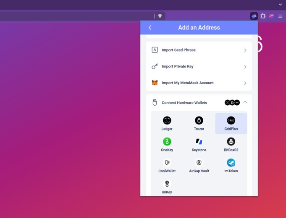The width and height of the screenshot is (286, 218).
Task: Click the chevron next to Import Private Key
Action: [245, 67]
